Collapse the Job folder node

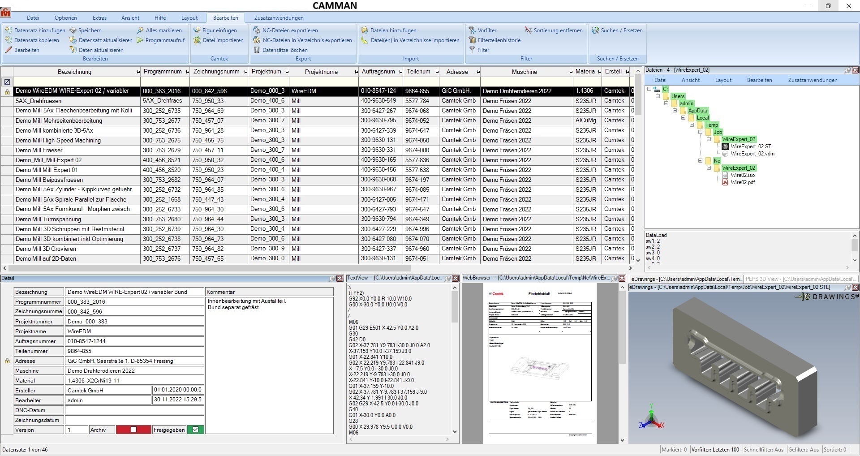tap(701, 132)
